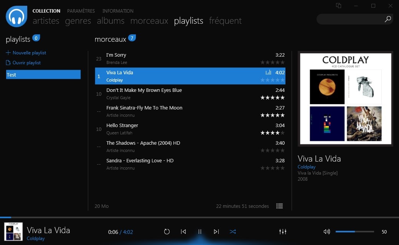Select Frank Sinatra-Fly Me To The Moon
Screen dimensions: 399x245
coord(190,111)
